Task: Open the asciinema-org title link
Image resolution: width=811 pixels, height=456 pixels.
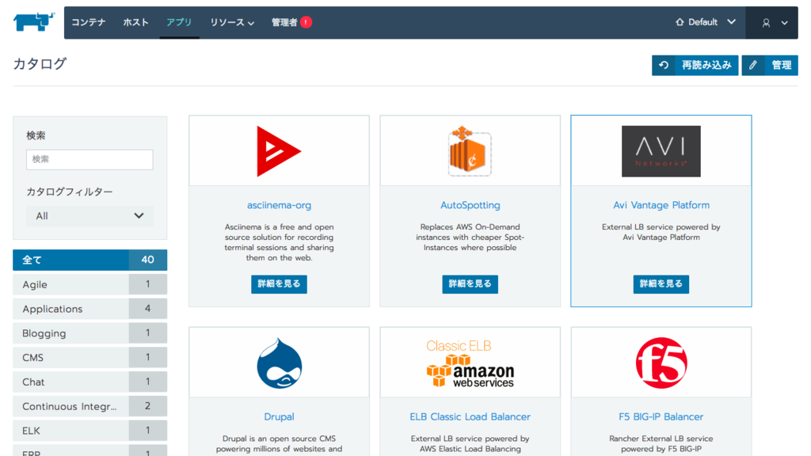Action: (x=280, y=205)
